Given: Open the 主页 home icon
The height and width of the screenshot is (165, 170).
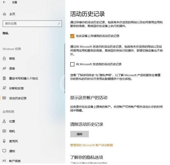Looking at the screenshot, I should coord(4,14).
